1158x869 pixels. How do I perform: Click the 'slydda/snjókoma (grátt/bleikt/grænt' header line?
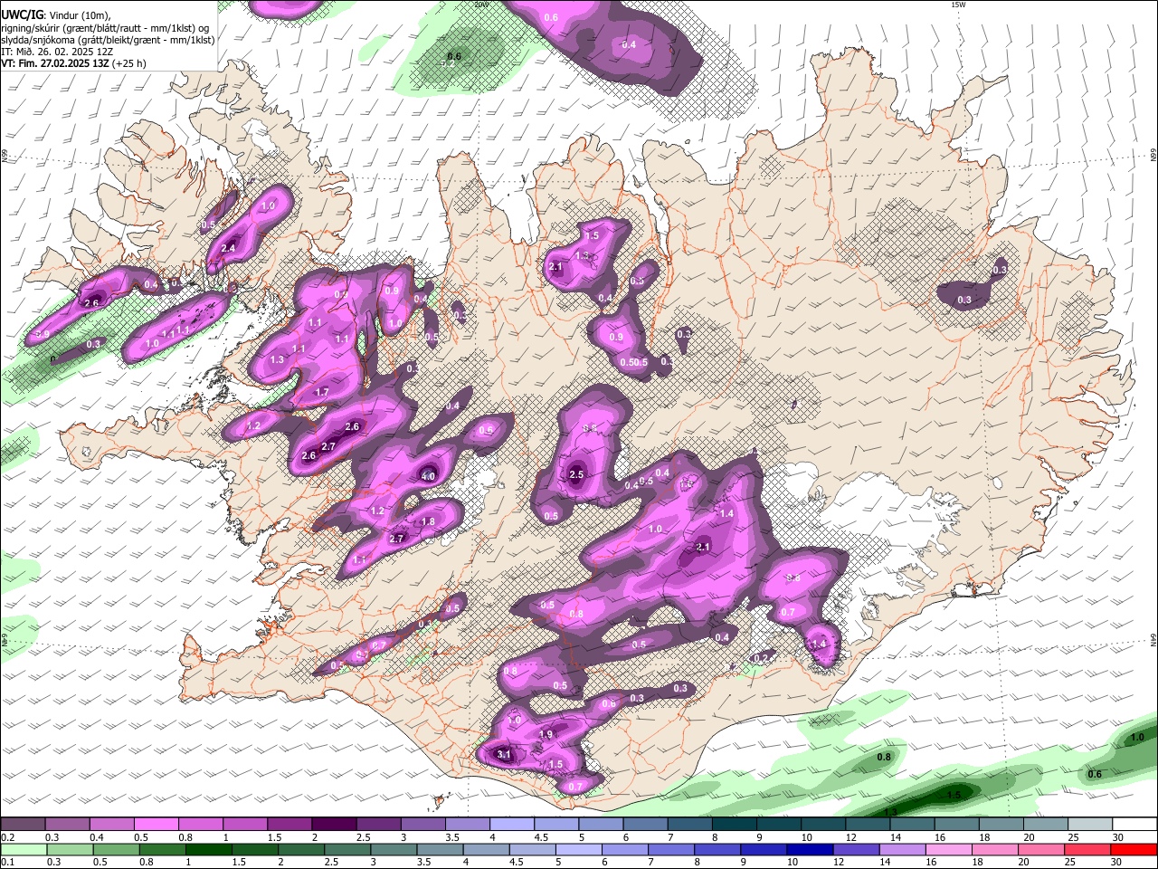pyautogui.click(x=108, y=40)
